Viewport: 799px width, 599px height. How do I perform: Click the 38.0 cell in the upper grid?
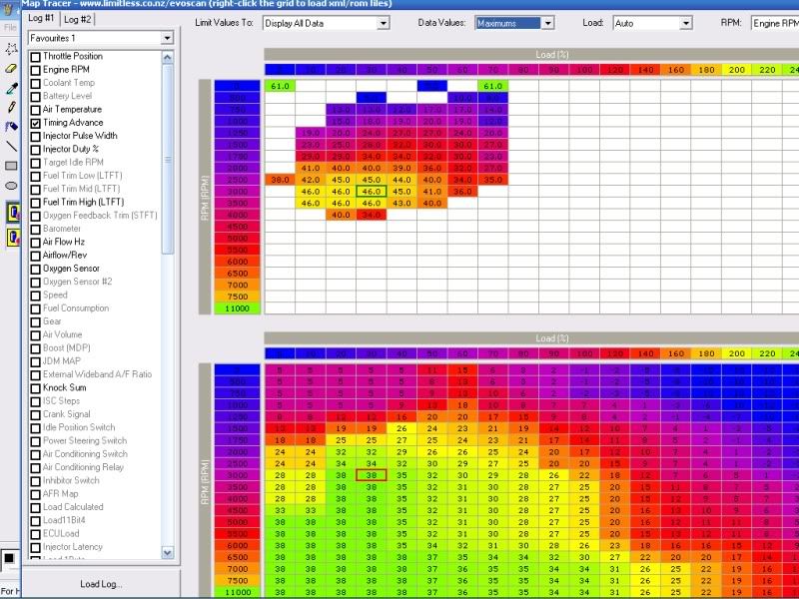(x=280, y=180)
